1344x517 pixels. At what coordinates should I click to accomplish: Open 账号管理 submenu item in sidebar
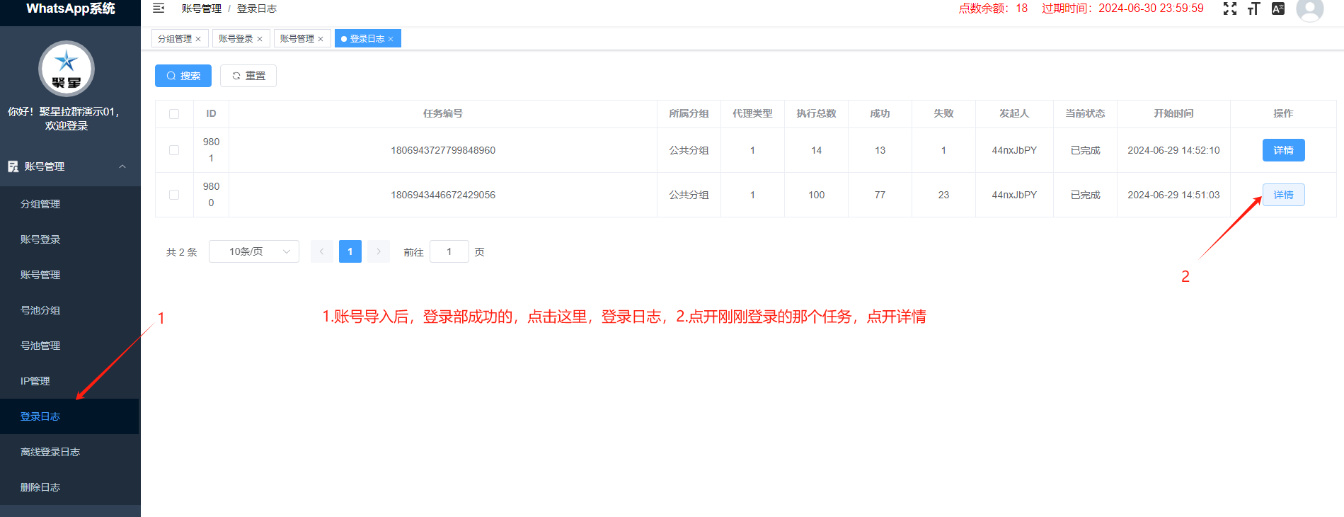click(69, 275)
